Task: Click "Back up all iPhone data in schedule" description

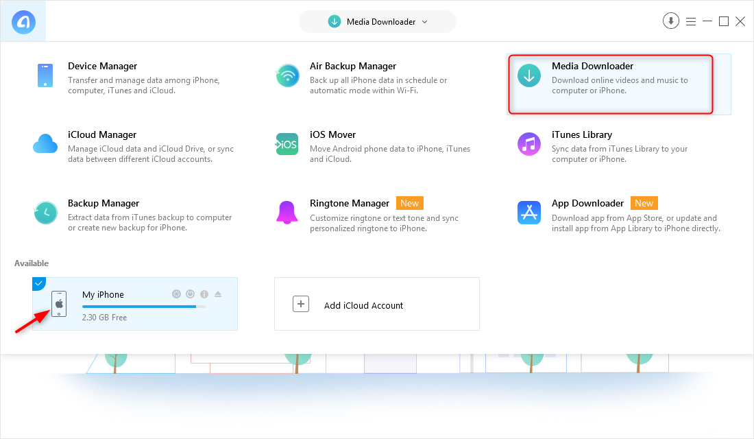Action: click(378, 85)
